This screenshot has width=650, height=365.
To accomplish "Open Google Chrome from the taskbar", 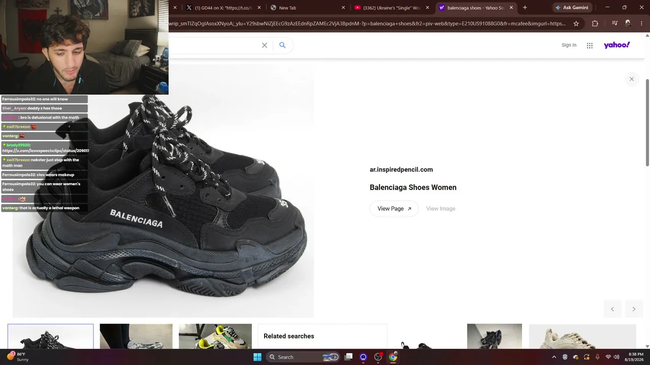I will click(x=393, y=357).
